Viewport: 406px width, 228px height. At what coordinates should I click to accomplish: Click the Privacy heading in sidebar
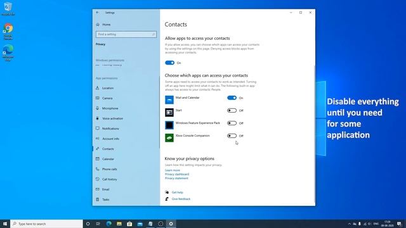click(100, 44)
